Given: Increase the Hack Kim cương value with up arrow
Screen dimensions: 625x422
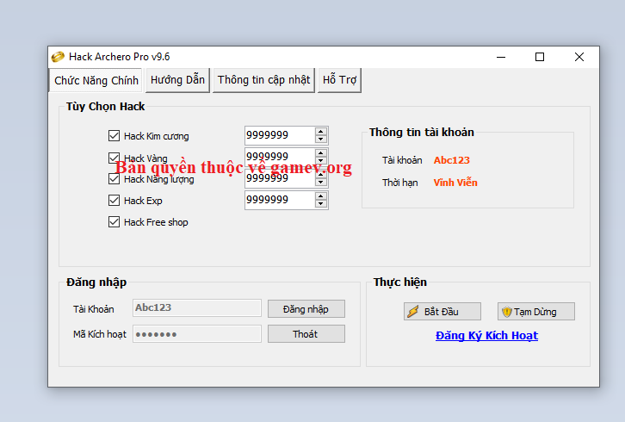Looking at the screenshot, I should pos(321,132).
